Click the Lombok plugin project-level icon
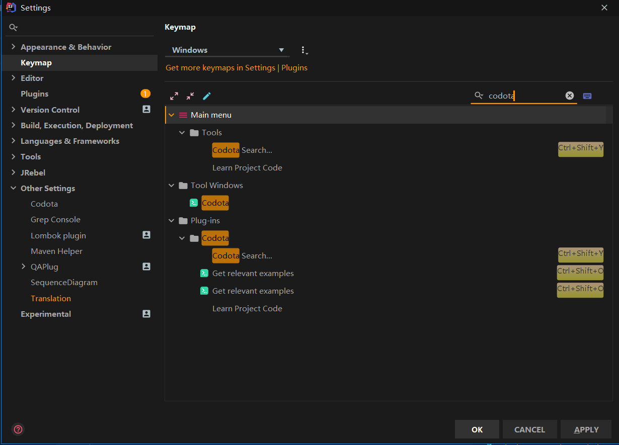619x445 pixels. point(146,235)
